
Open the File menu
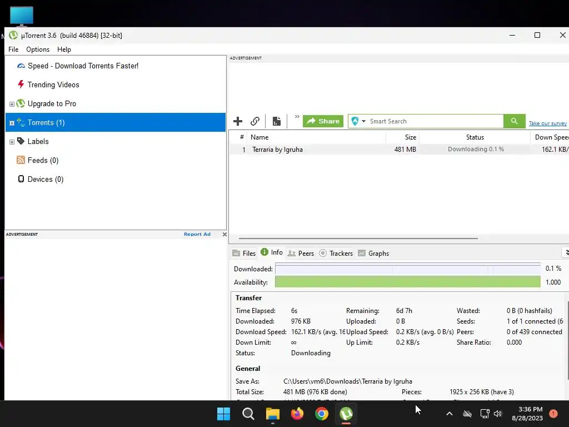13,49
